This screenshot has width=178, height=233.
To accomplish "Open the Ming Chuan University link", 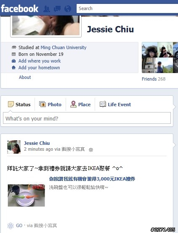I will (x=64, y=47).
